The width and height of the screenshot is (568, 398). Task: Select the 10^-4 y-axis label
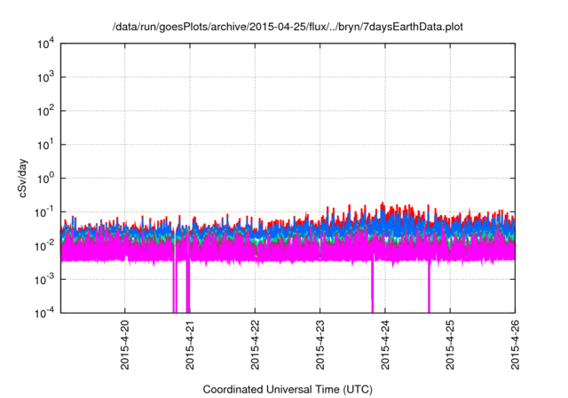(44, 313)
